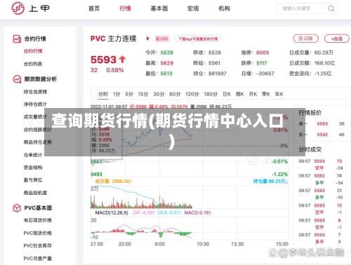Image resolution: width=351 pixels, height=265 pixels.
Task: Open PVC社会库存 in sidebar
Action: pyautogui.click(x=38, y=245)
